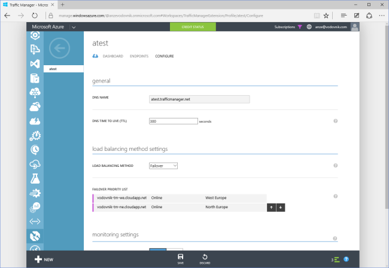Open the cloud with lightning bolt icon

[35, 121]
